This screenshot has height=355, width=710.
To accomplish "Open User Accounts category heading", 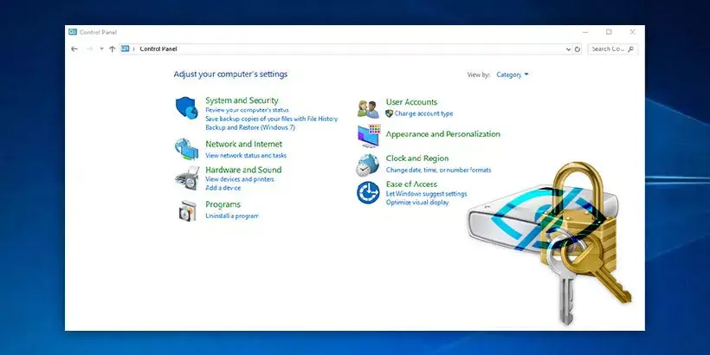I will pyautogui.click(x=411, y=102).
